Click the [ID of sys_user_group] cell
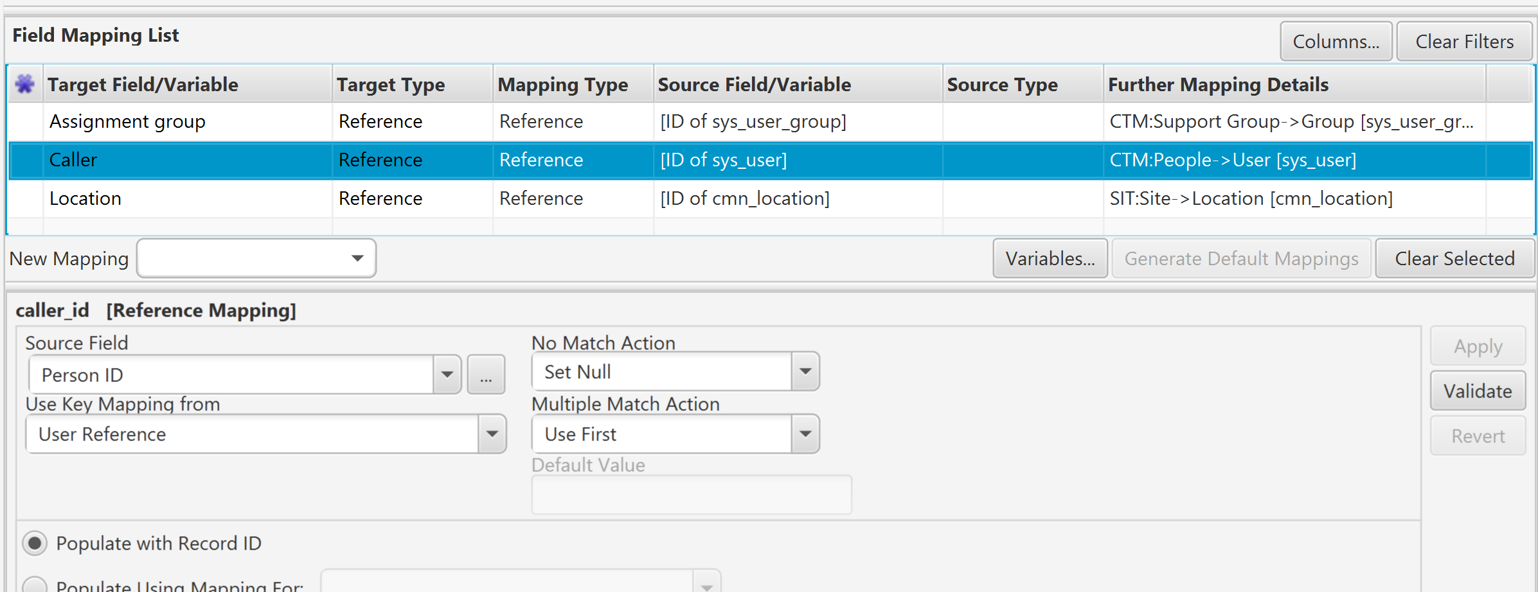Screen dimensions: 1538x592 798,121
